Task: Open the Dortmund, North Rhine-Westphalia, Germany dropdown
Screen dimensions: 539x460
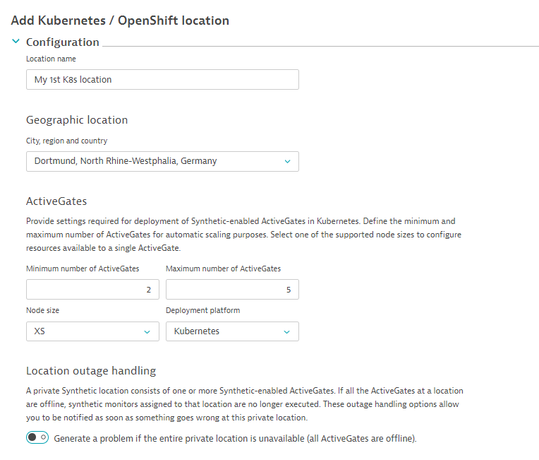Action: click(x=162, y=161)
